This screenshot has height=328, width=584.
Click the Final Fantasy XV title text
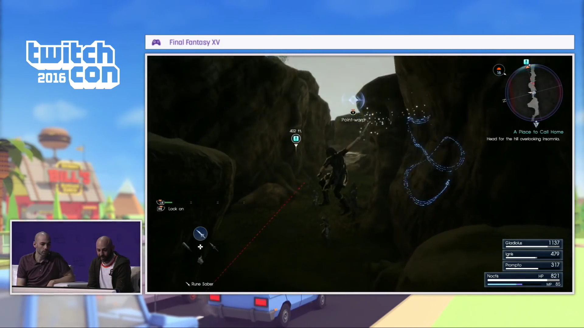click(195, 43)
